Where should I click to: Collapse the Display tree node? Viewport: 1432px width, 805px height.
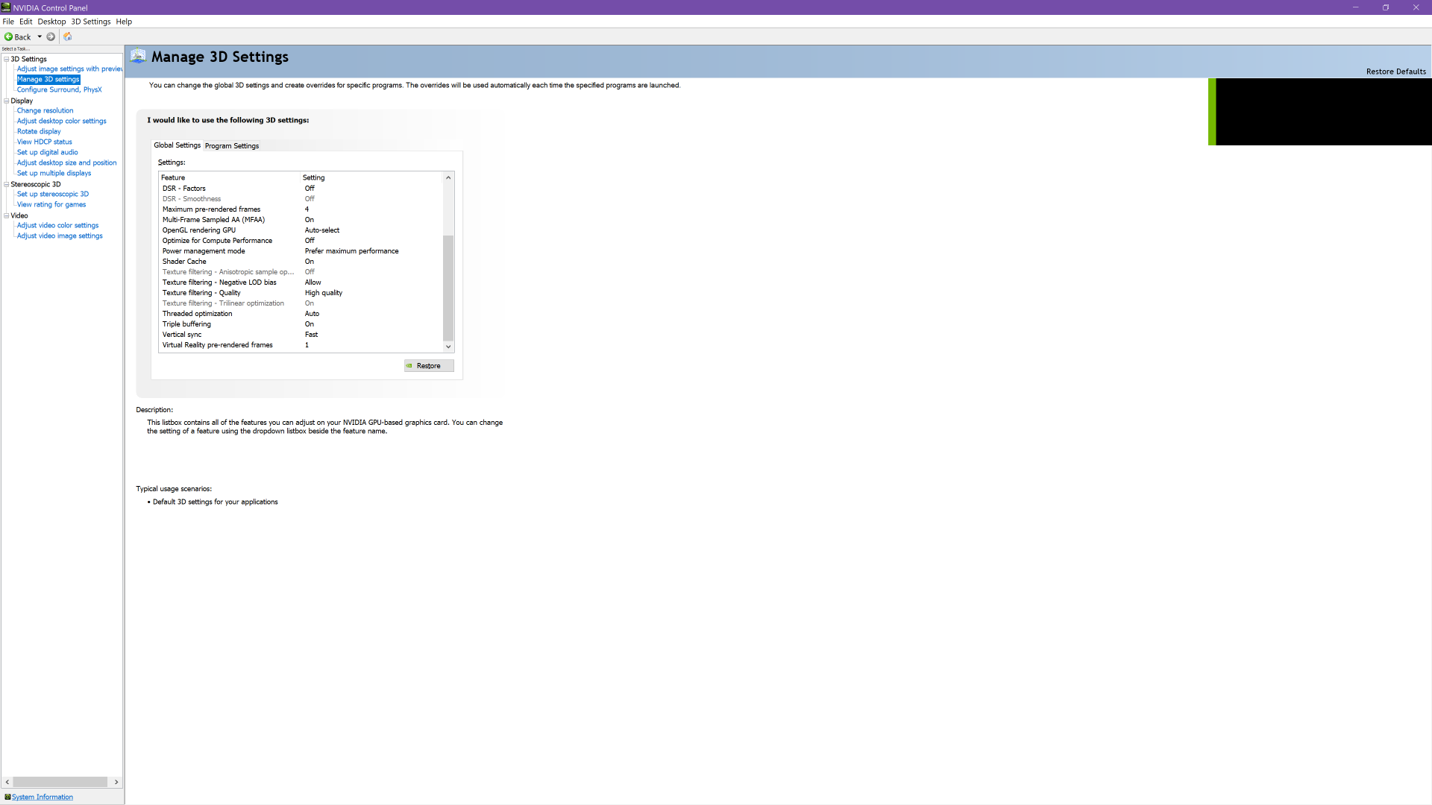click(7, 101)
